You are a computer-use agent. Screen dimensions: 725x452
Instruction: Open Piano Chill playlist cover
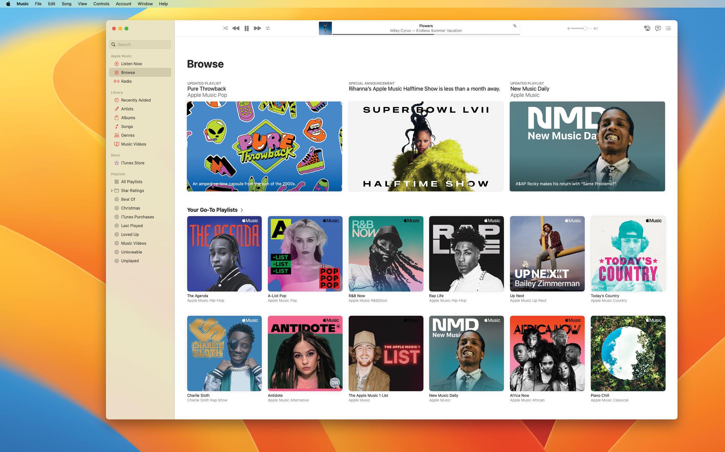[x=628, y=353]
